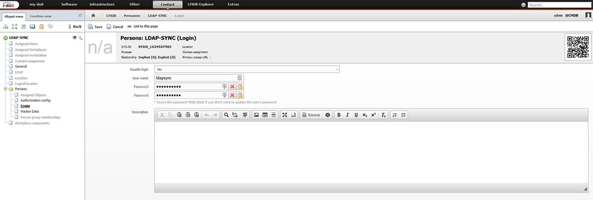This screenshot has width=593, height=200.
Task: Click the Remove Format icon
Action: (384, 115)
